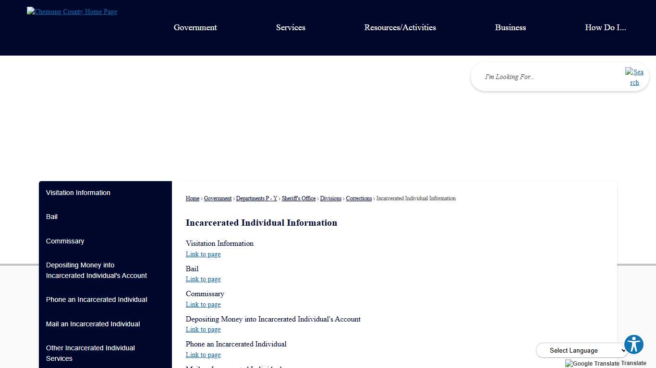The width and height of the screenshot is (656, 368).
Task: Open the Services navigation menu
Action: (x=291, y=27)
